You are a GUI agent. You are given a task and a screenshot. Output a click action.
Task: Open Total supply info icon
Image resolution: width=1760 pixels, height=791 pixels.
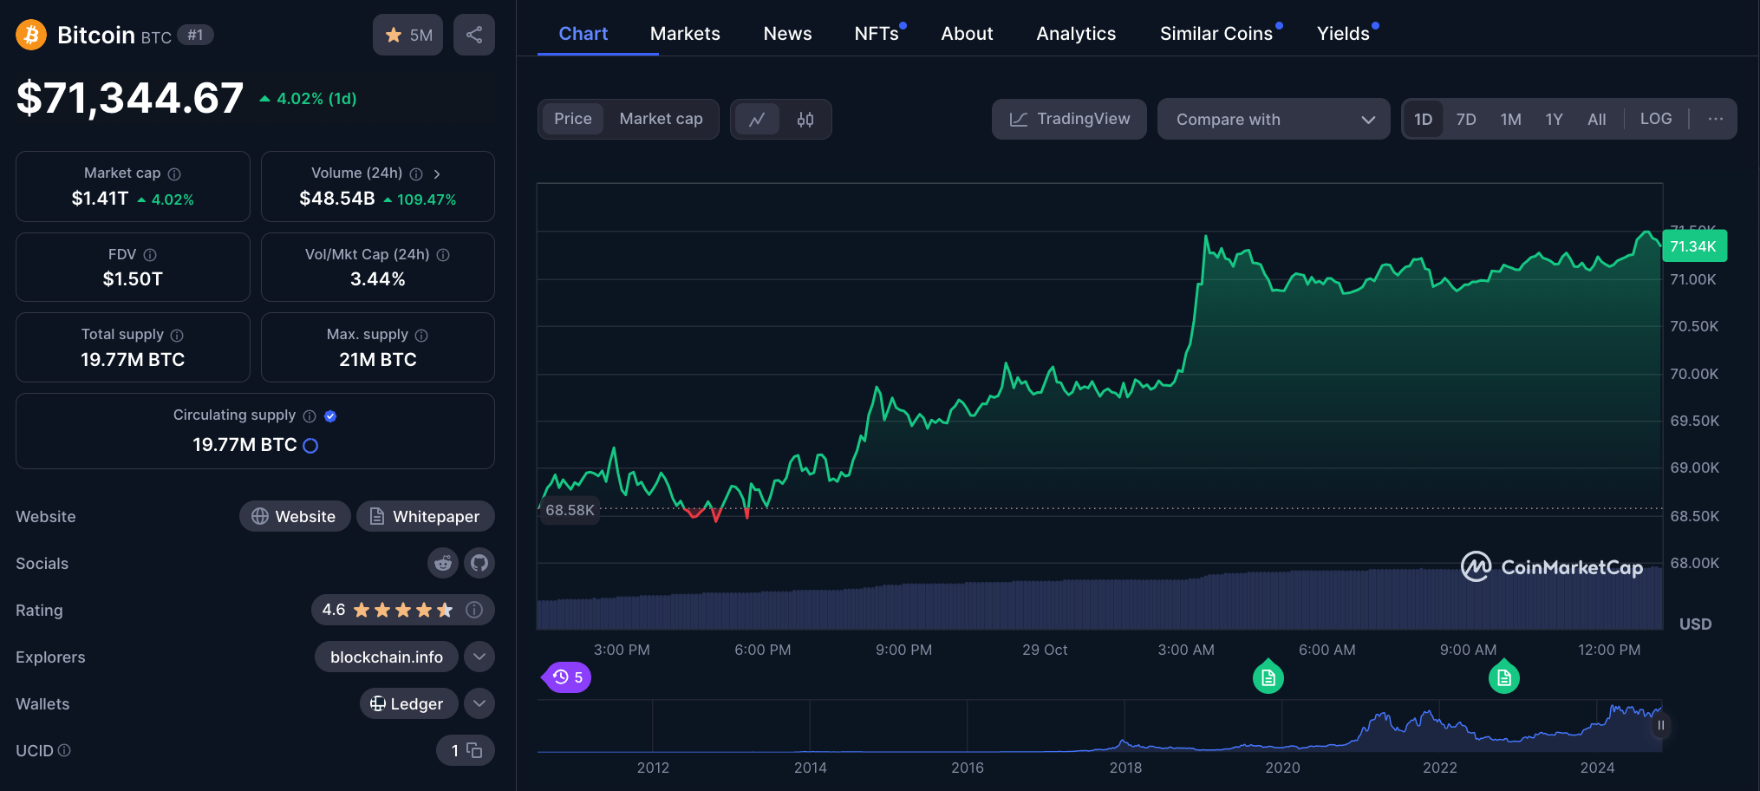tap(177, 335)
